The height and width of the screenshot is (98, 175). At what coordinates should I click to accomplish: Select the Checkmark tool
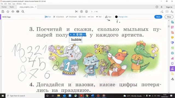[71, 17]
